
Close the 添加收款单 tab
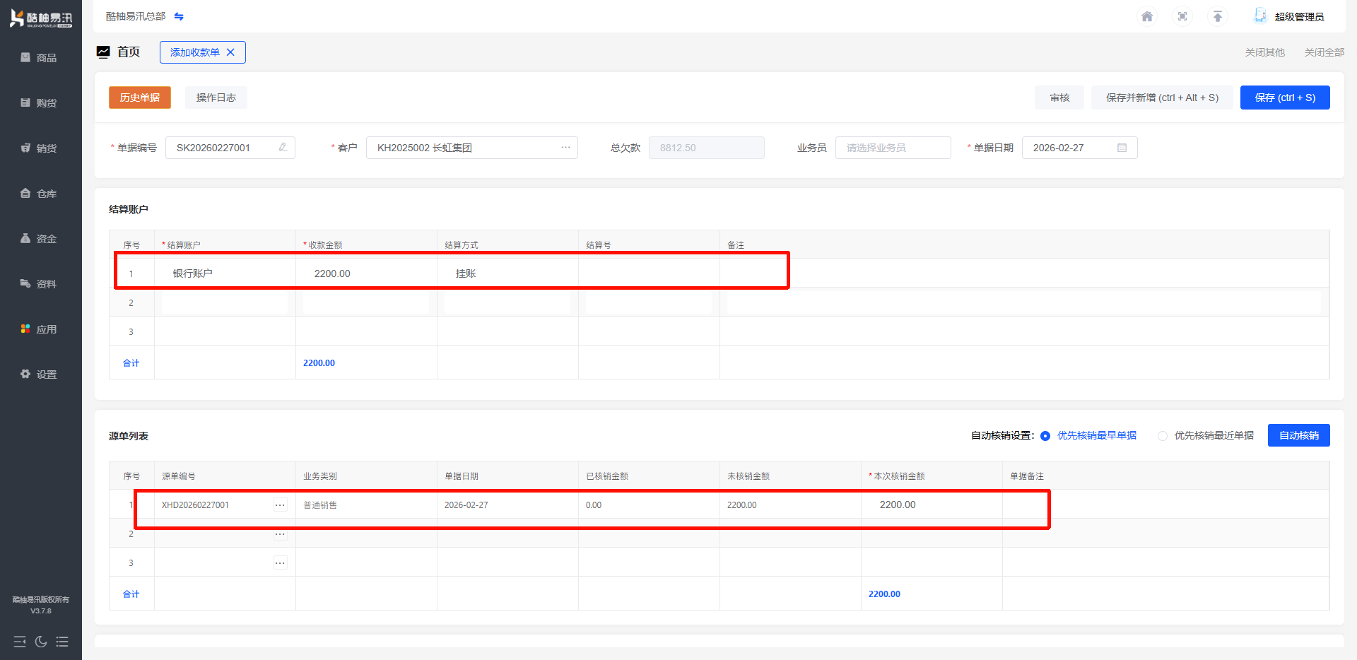[230, 52]
